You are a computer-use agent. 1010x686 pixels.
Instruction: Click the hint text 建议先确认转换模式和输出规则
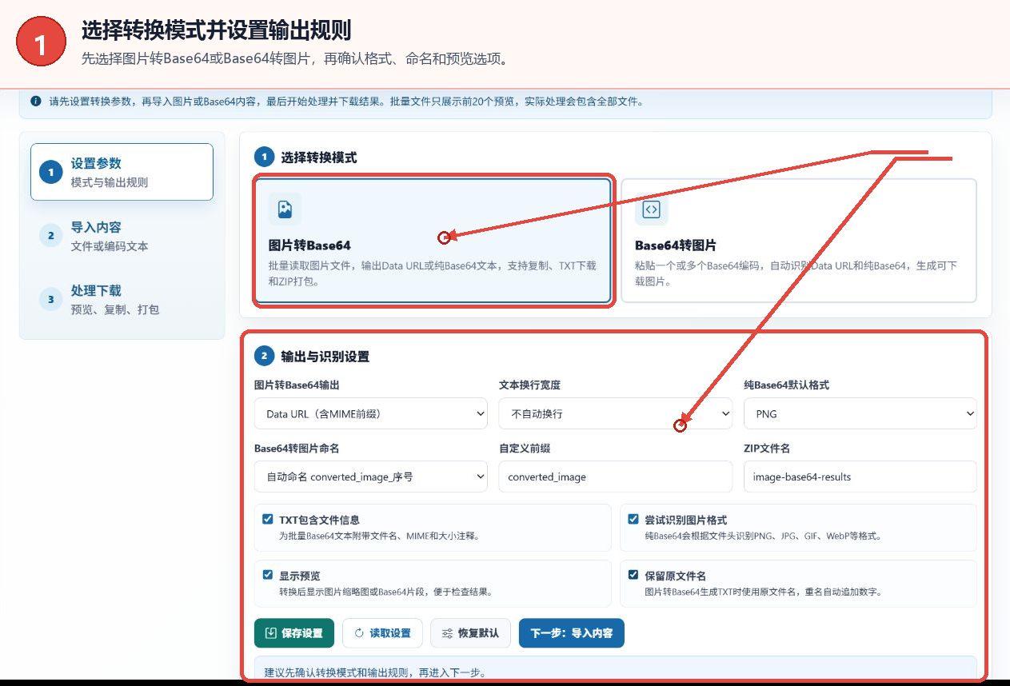[x=374, y=672]
